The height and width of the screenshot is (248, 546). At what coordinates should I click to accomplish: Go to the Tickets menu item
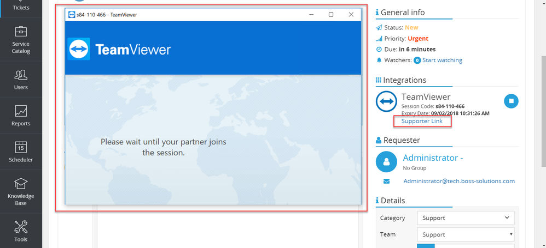point(21,7)
